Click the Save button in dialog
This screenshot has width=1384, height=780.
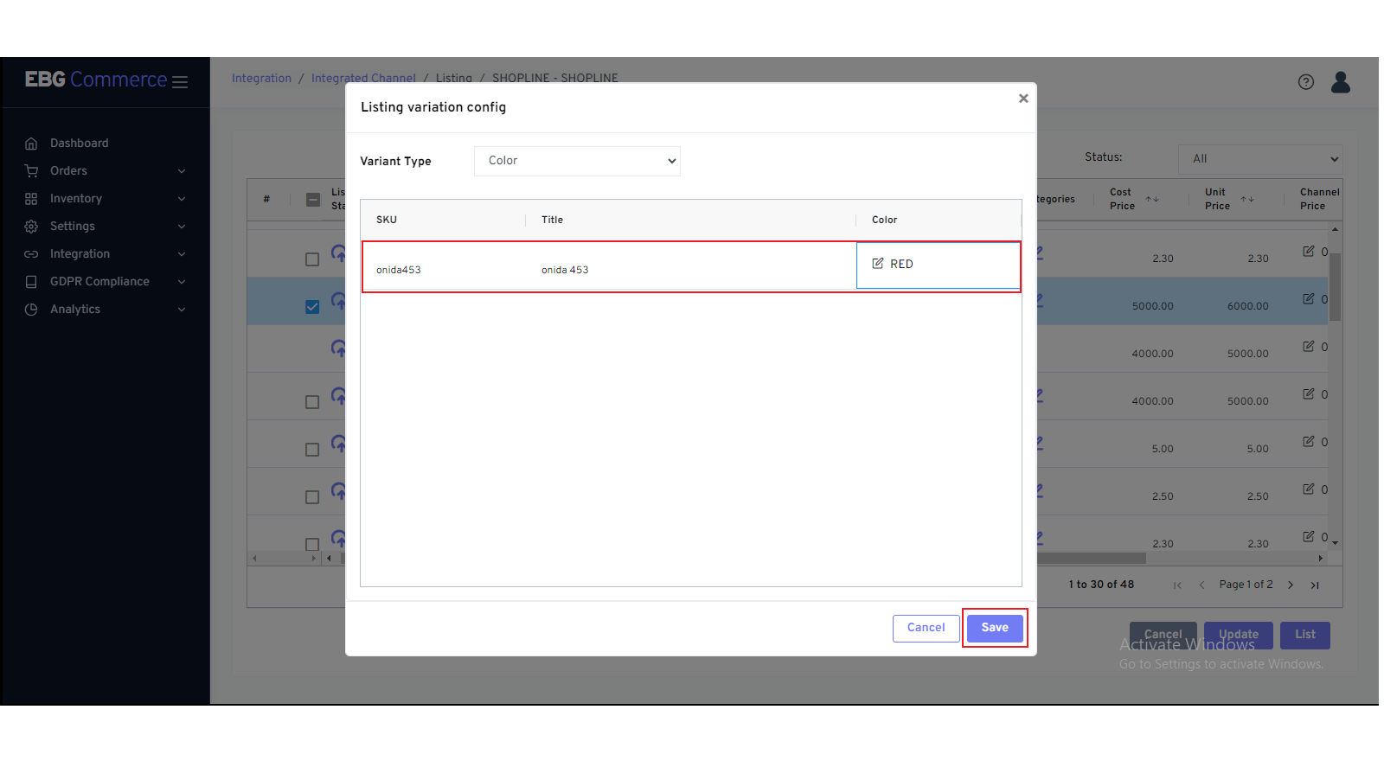tap(995, 628)
